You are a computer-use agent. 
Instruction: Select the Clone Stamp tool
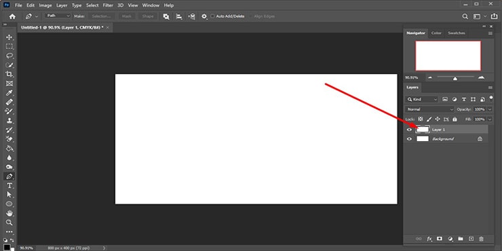pyautogui.click(x=9, y=121)
